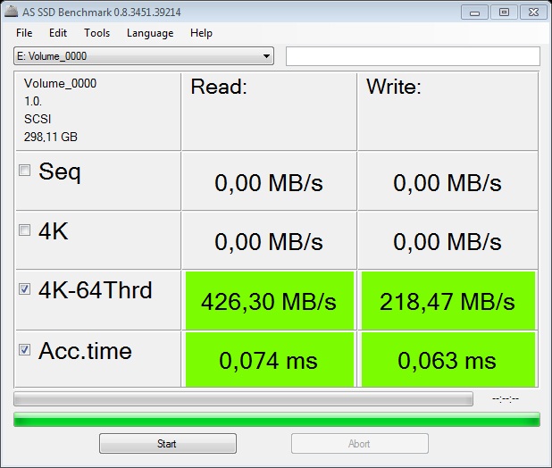
Task: Click the 298,11 GB drive size text
Action: click(x=51, y=137)
